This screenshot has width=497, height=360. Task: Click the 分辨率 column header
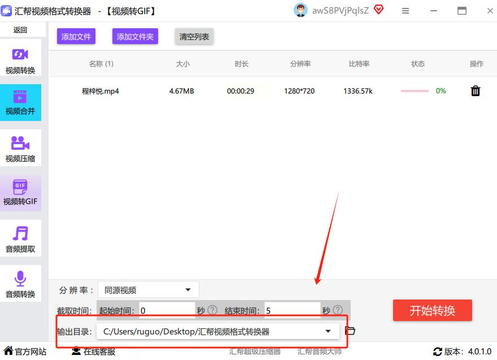300,64
